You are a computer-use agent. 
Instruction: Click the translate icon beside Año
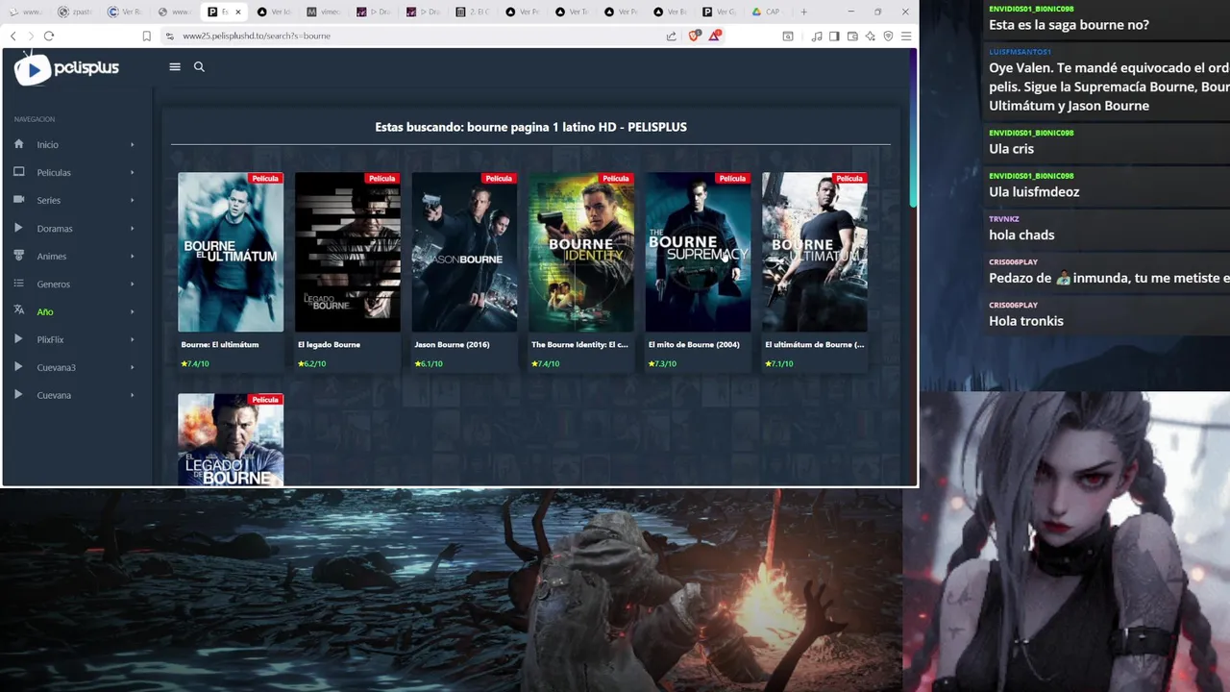18,310
